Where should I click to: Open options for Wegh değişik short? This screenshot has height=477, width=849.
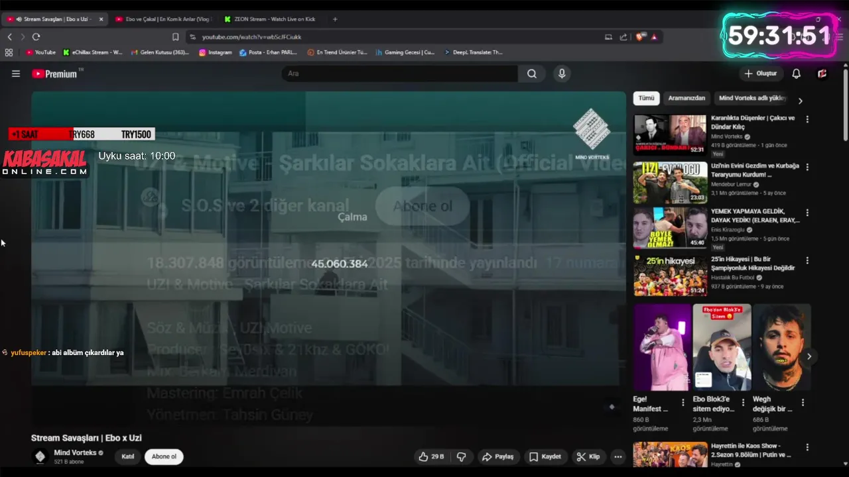coord(803,403)
